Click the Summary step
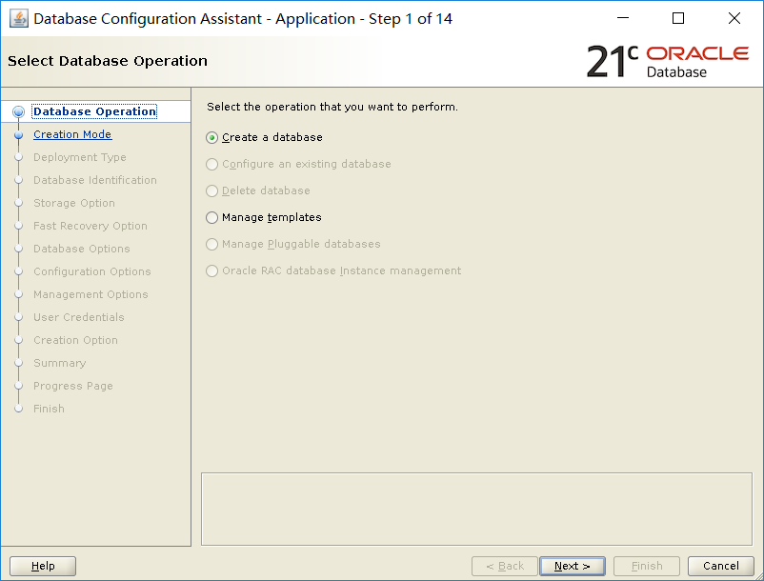The width and height of the screenshot is (764, 581). pos(59,363)
